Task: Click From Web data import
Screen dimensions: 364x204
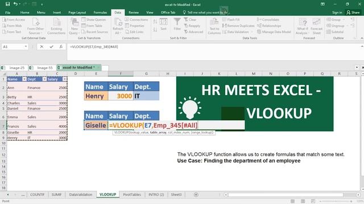Action: click(x=12, y=25)
